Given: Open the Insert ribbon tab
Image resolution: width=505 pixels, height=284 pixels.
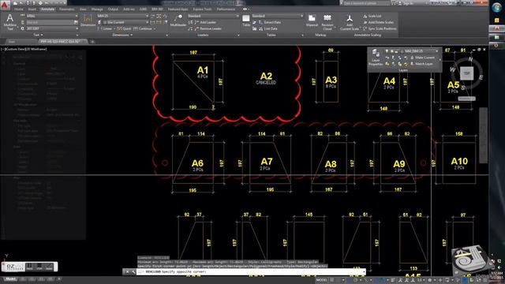Looking at the screenshot, I should coord(32,9).
